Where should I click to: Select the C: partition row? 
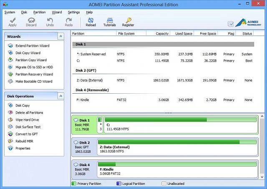coord(163,61)
